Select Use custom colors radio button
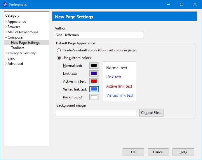Viewport: 202px width, 160px height. [x=59, y=58]
